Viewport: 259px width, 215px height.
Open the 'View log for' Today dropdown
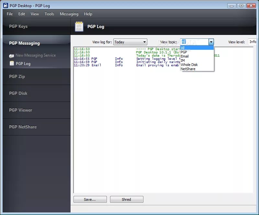(x=130, y=42)
